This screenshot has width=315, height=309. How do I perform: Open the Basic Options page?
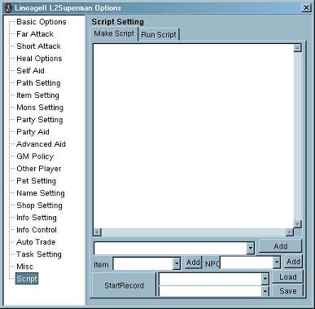pos(42,22)
